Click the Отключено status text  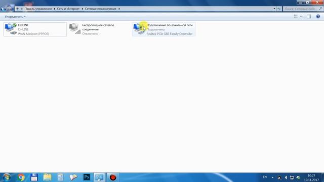90,34
